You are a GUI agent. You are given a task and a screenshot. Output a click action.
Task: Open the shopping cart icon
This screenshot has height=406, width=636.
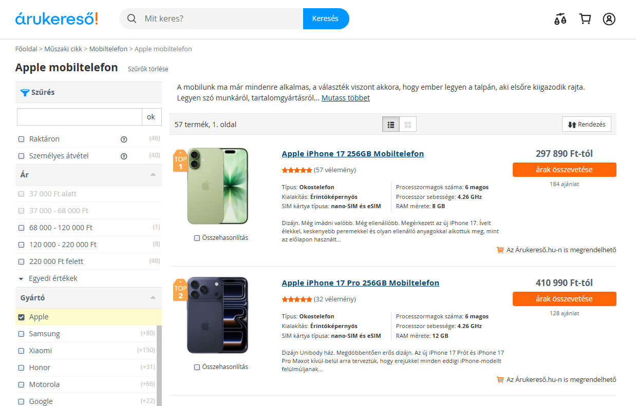click(585, 19)
